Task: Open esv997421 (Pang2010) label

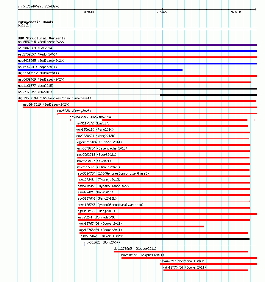Action: 95,192
